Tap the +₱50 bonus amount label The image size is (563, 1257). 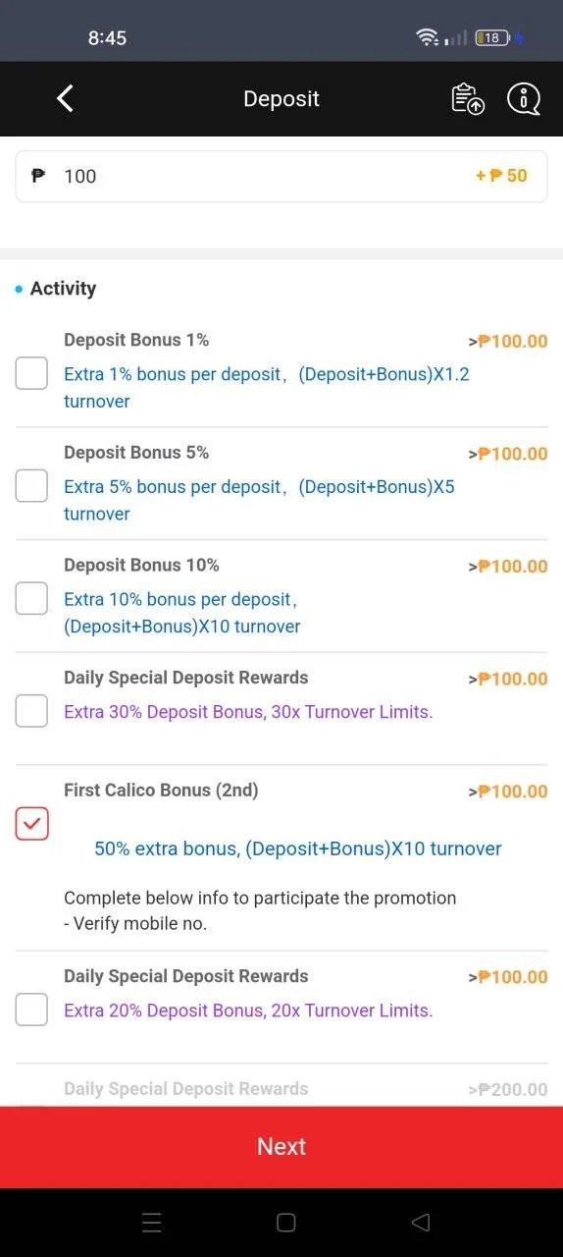click(501, 176)
